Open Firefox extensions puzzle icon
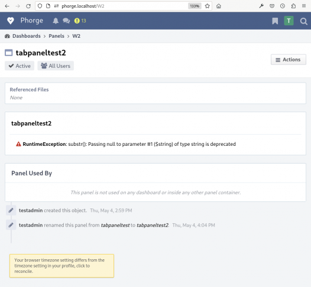 tap(293, 6)
